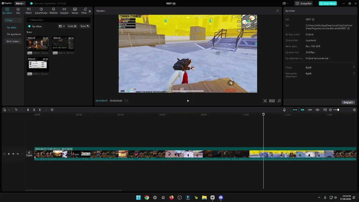This screenshot has width=359, height=202.
Task: Open the Geçişler transitions tab
Action: [x=64, y=11]
